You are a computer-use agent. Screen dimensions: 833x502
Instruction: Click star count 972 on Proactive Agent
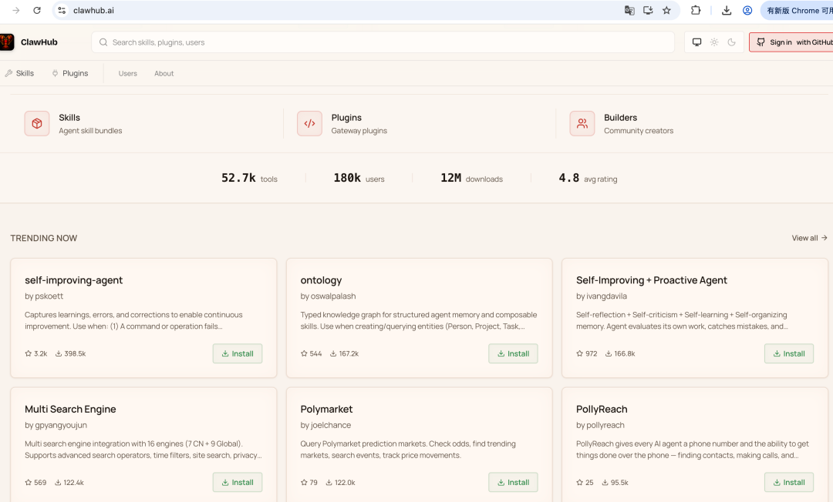586,353
